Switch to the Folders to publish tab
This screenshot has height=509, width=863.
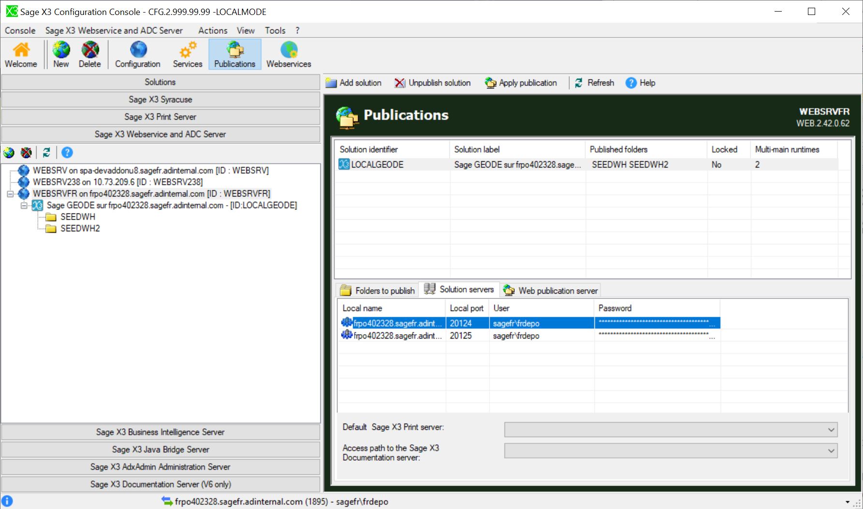click(x=377, y=291)
